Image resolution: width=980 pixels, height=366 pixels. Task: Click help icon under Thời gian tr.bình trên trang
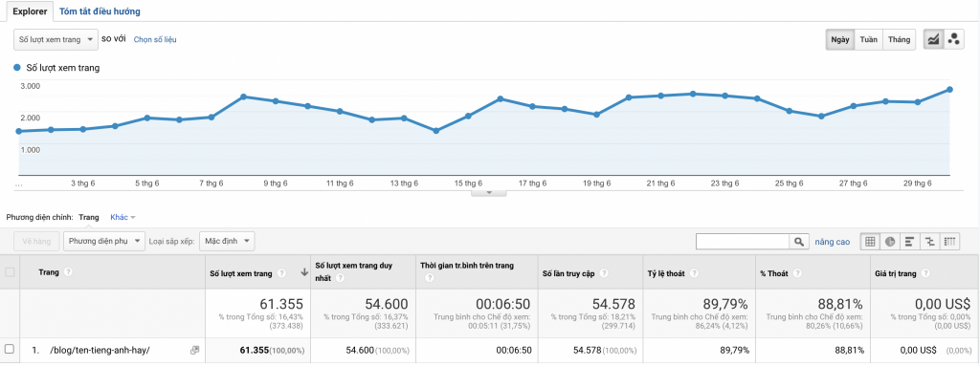(x=429, y=278)
